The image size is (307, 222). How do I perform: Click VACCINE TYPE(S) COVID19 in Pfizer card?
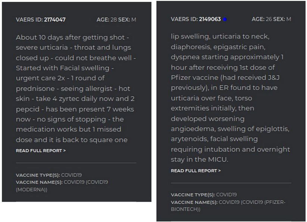(204, 195)
